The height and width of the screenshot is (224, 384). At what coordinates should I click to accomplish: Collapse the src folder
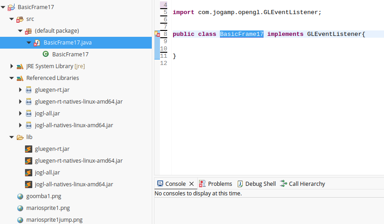point(11,19)
